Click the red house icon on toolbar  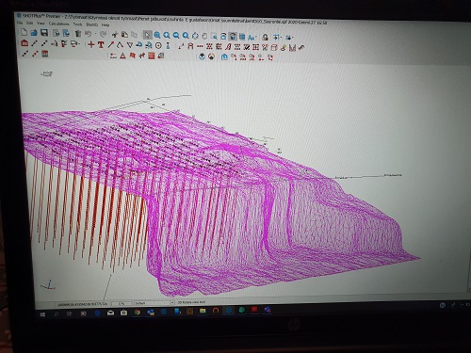pyautogui.click(x=24, y=43)
